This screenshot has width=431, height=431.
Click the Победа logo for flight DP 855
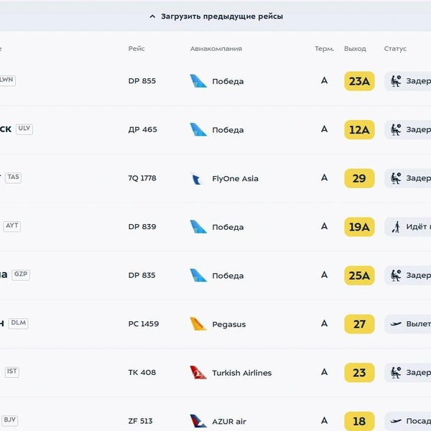198,80
